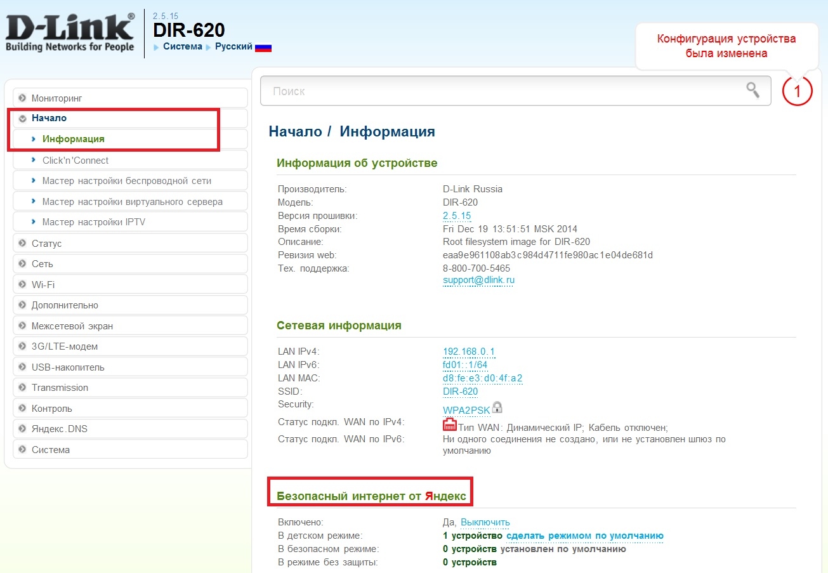Open the notification counter circle
The height and width of the screenshot is (573, 828).
coord(797,91)
